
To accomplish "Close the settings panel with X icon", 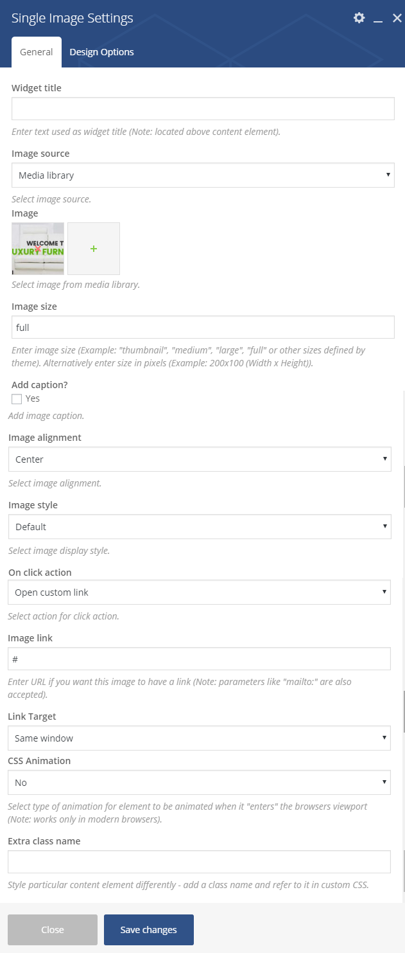I will [397, 18].
